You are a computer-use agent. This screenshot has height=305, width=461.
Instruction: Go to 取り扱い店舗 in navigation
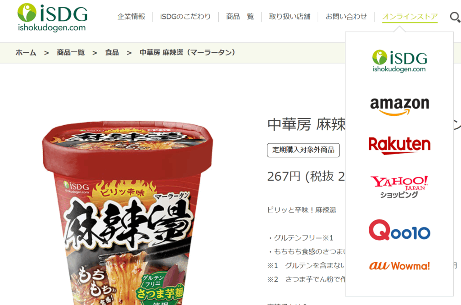(289, 17)
